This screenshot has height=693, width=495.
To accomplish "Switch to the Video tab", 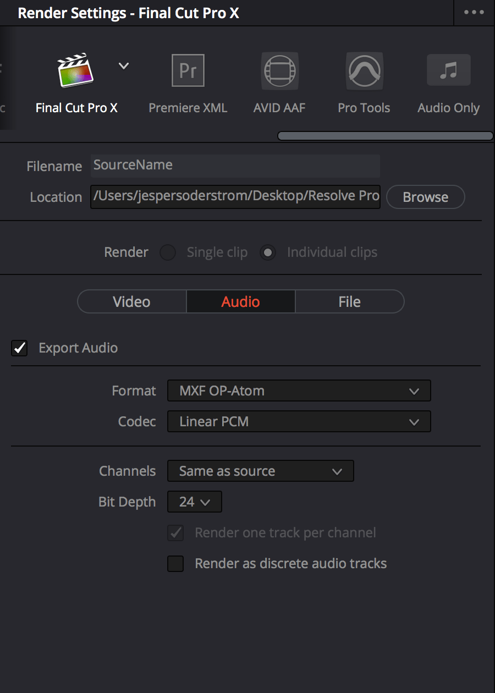I will click(x=132, y=302).
